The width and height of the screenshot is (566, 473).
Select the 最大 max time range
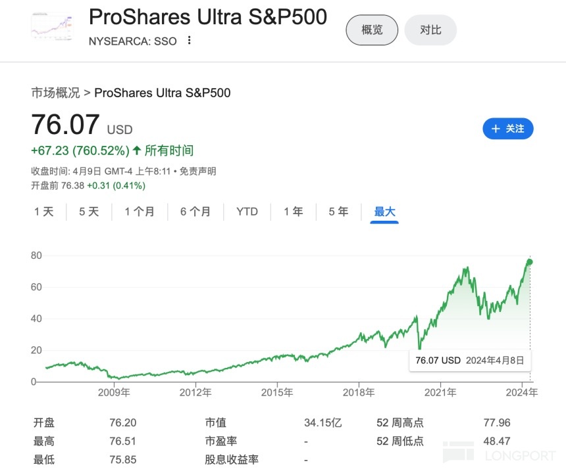tap(385, 212)
